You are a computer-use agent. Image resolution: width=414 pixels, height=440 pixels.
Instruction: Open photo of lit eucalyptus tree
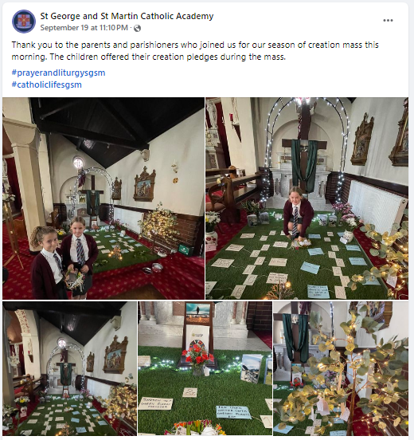341,368
